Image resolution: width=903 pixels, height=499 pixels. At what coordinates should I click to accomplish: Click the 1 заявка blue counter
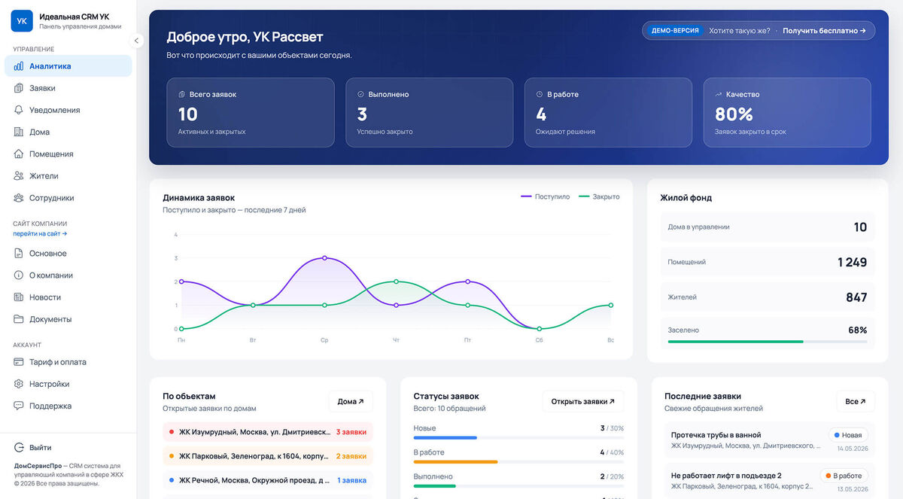[352, 480]
